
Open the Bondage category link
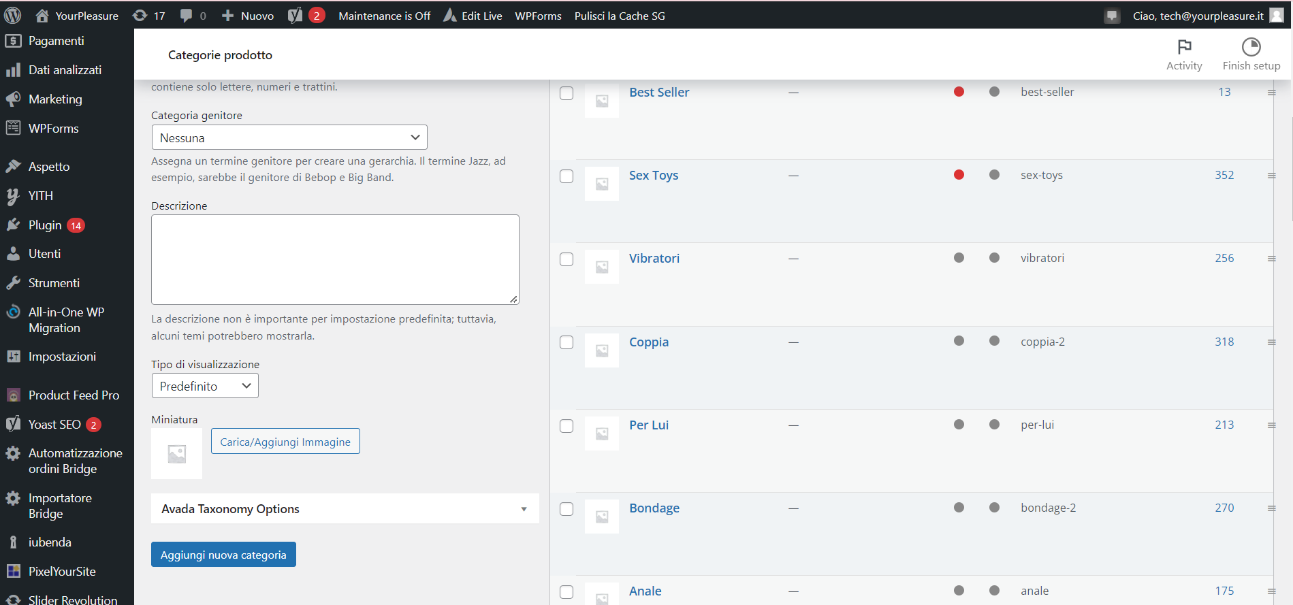pyautogui.click(x=654, y=508)
